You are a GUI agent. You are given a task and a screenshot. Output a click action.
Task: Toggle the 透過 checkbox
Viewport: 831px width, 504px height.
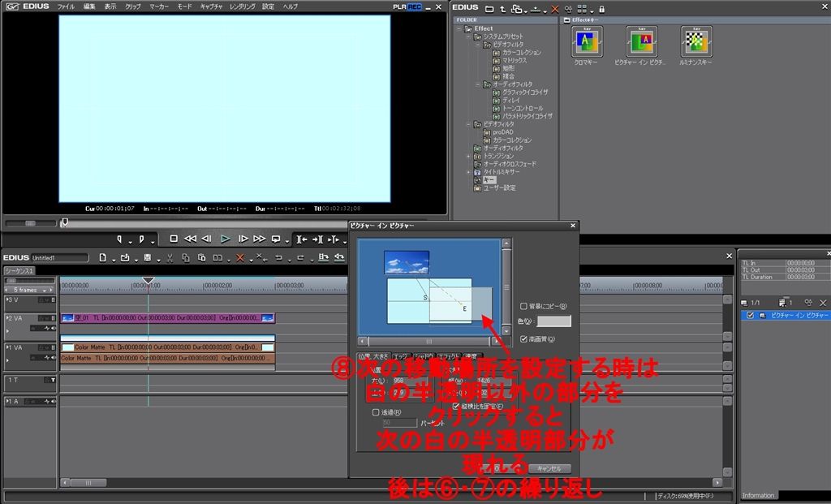(x=374, y=411)
